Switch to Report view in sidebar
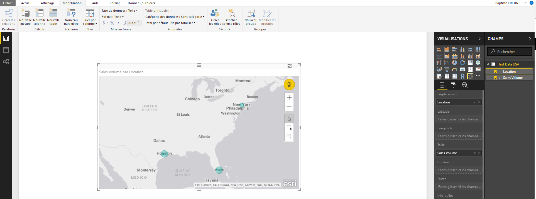536x199 pixels. [6, 38]
